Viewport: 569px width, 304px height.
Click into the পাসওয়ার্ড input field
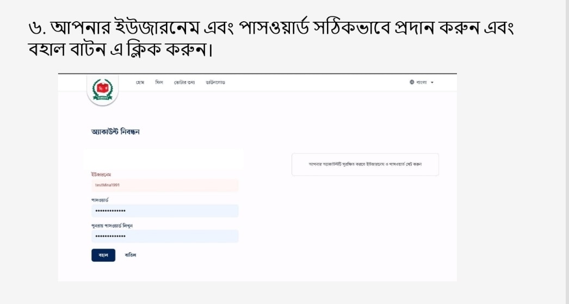(x=165, y=211)
